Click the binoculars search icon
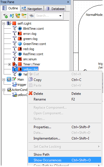The height and width of the screenshot is (167, 104). 32,16
